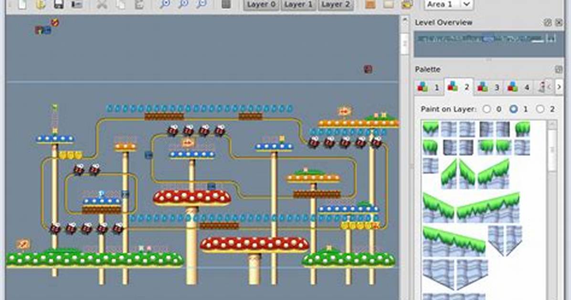Viewport: 571px width, 300px height.
Task: Select the P switch above blue platform
Action: (102, 193)
